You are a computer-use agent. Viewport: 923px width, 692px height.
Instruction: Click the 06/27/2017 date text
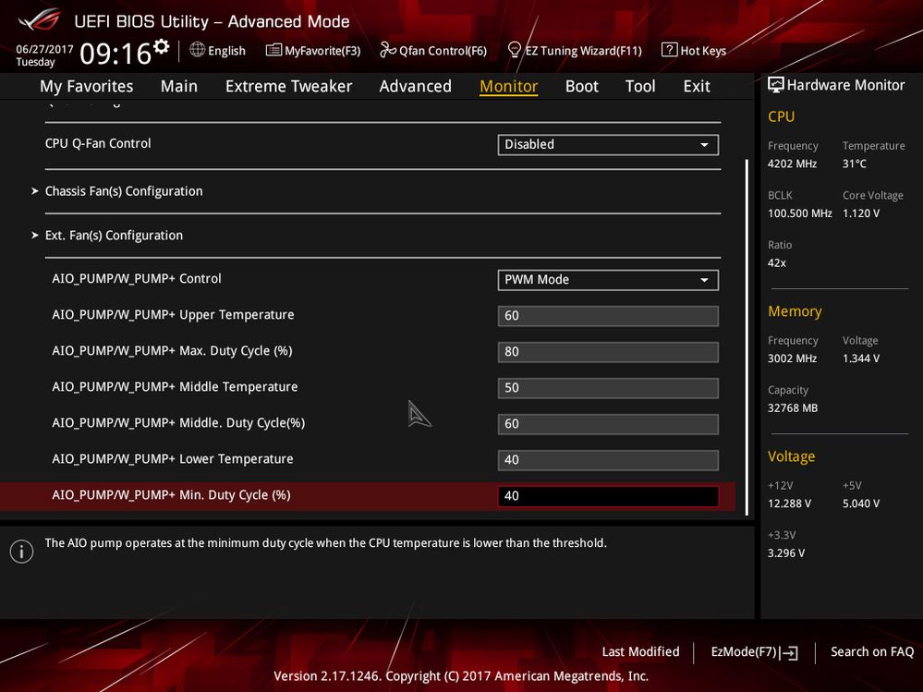44,50
